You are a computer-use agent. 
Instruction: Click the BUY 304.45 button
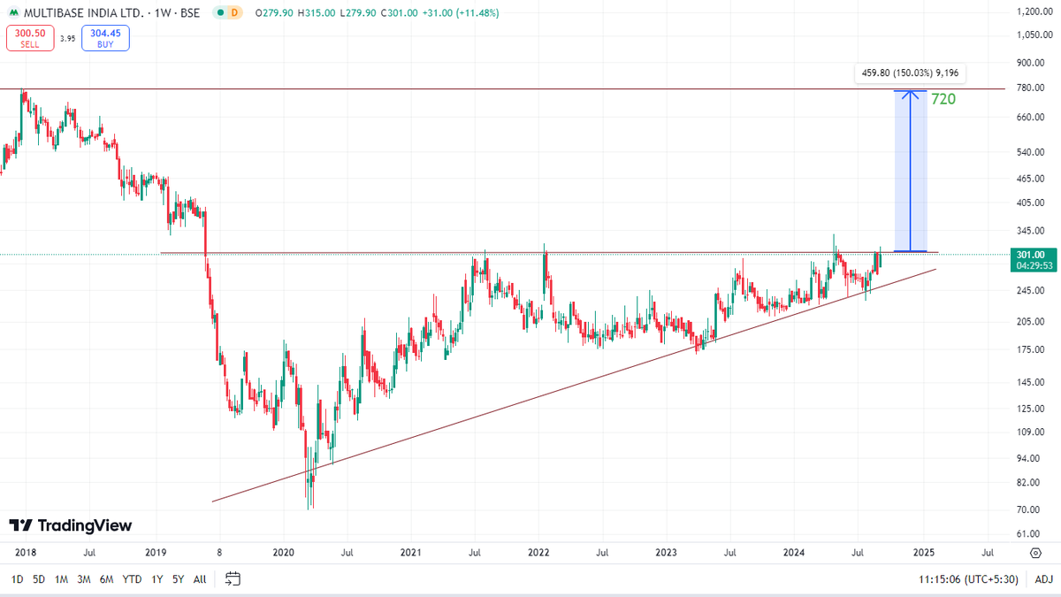tap(105, 37)
